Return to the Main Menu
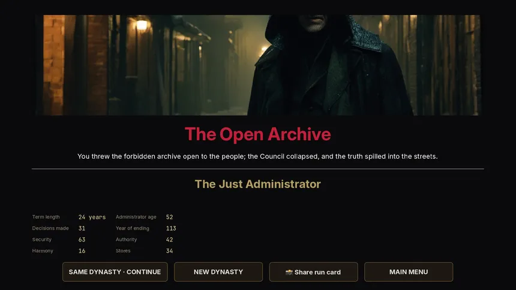This screenshot has height=290, width=516. tap(409, 272)
